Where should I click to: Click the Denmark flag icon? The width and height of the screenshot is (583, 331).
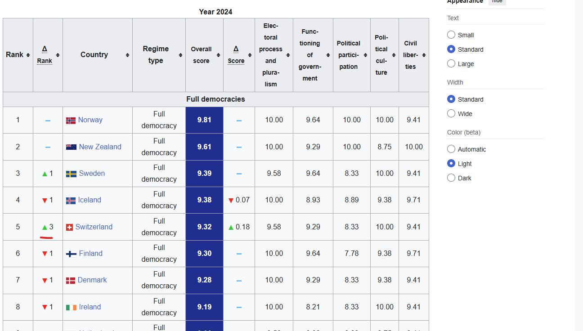tap(71, 281)
